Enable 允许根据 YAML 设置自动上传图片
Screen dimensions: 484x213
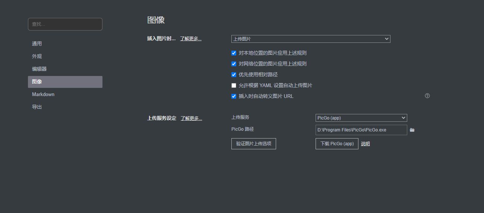click(x=234, y=86)
